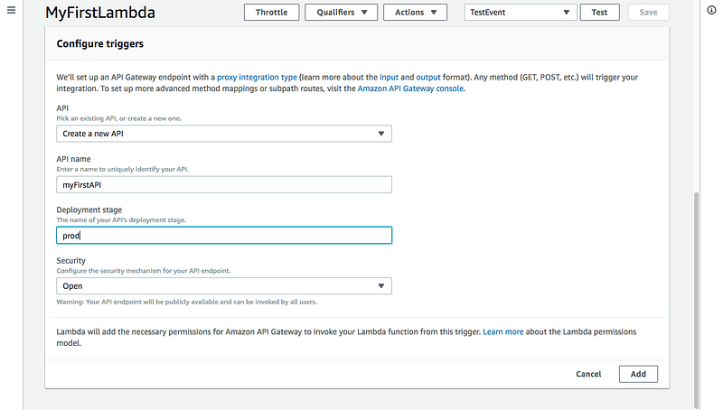Viewport: 723px width, 410px height.
Task: Open the Learn more permissions link
Action: [503, 331]
